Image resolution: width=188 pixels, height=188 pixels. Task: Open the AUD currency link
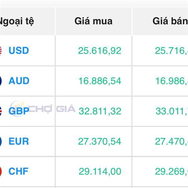19,81
